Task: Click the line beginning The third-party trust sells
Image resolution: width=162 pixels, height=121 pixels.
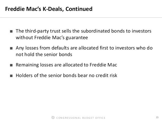Action: click(84, 31)
